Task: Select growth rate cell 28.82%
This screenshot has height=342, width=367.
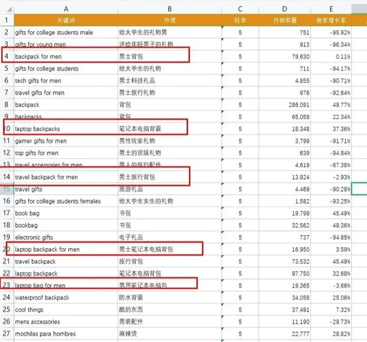Action: click(331, 334)
